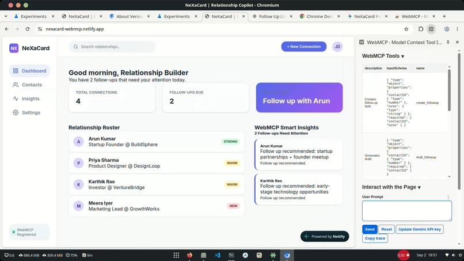Open Arun Kumar smart insight card
This screenshot has width=464, height=261.
pyautogui.click(x=299, y=154)
